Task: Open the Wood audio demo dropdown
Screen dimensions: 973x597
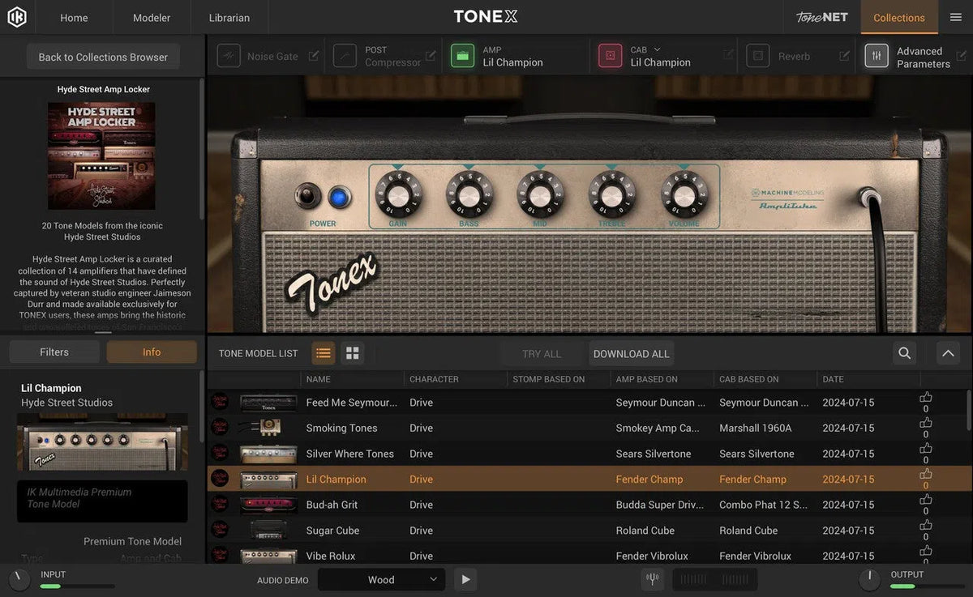Action: [381, 579]
